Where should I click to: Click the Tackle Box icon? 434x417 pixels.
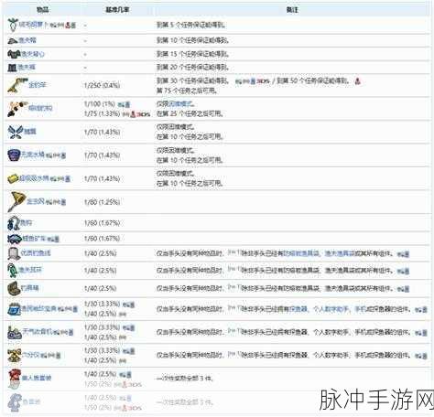14,288
